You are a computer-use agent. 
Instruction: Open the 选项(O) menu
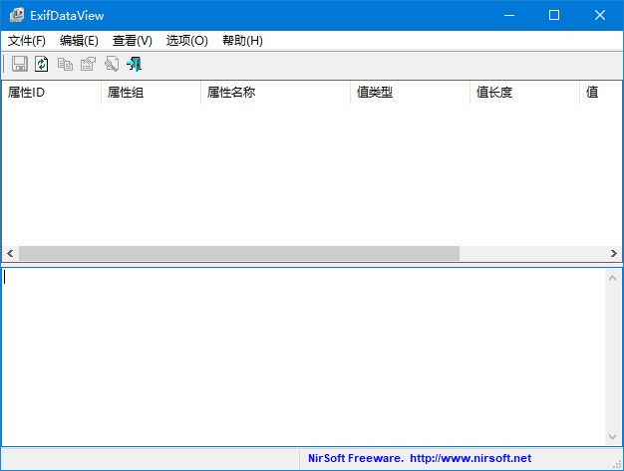187,41
